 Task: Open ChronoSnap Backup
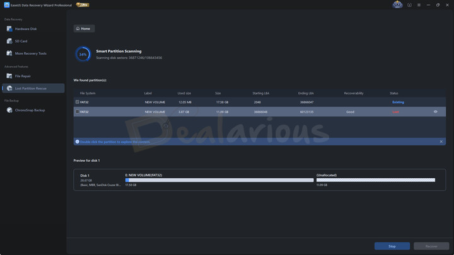[30, 110]
